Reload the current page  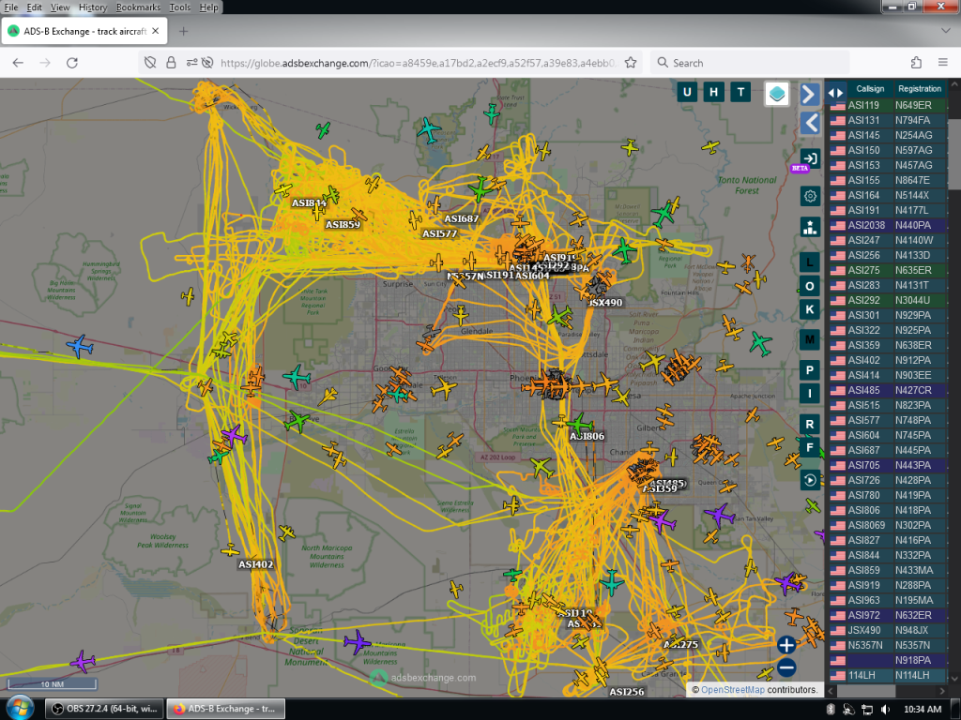(71, 63)
